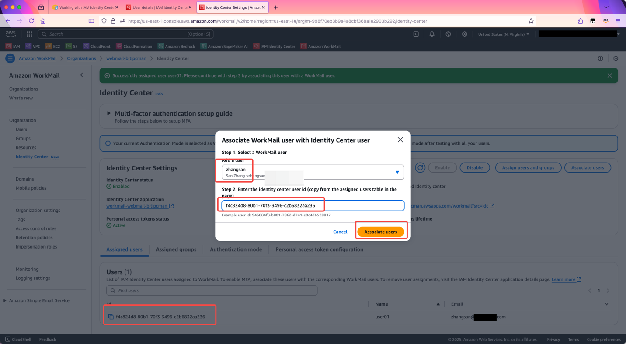Reload the browser page
Image resolution: width=626 pixels, height=344 pixels.
pyautogui.click(x=31, y=21)
